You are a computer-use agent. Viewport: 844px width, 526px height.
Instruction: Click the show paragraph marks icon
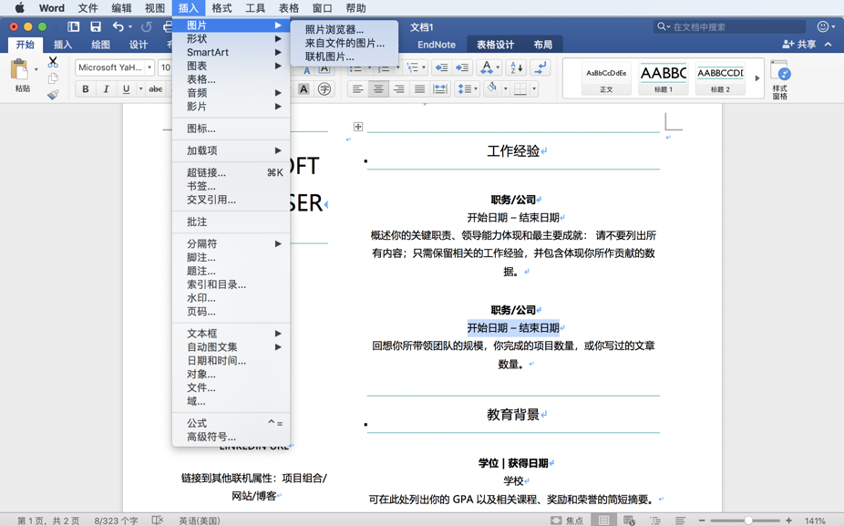pyautogui.click(x=540, y=67)
